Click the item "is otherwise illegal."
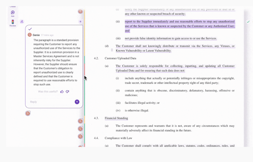253x162 pixels. [137, 110]
